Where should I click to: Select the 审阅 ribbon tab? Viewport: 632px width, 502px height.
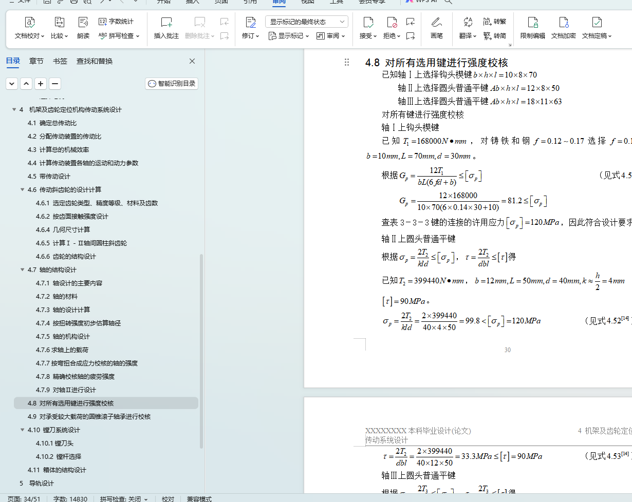click(280, 2)
